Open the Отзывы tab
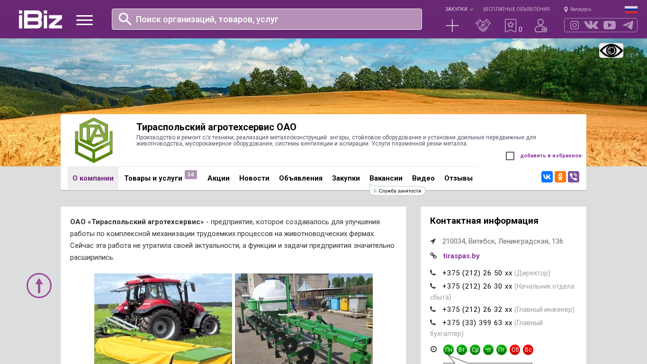 point(458,178)
